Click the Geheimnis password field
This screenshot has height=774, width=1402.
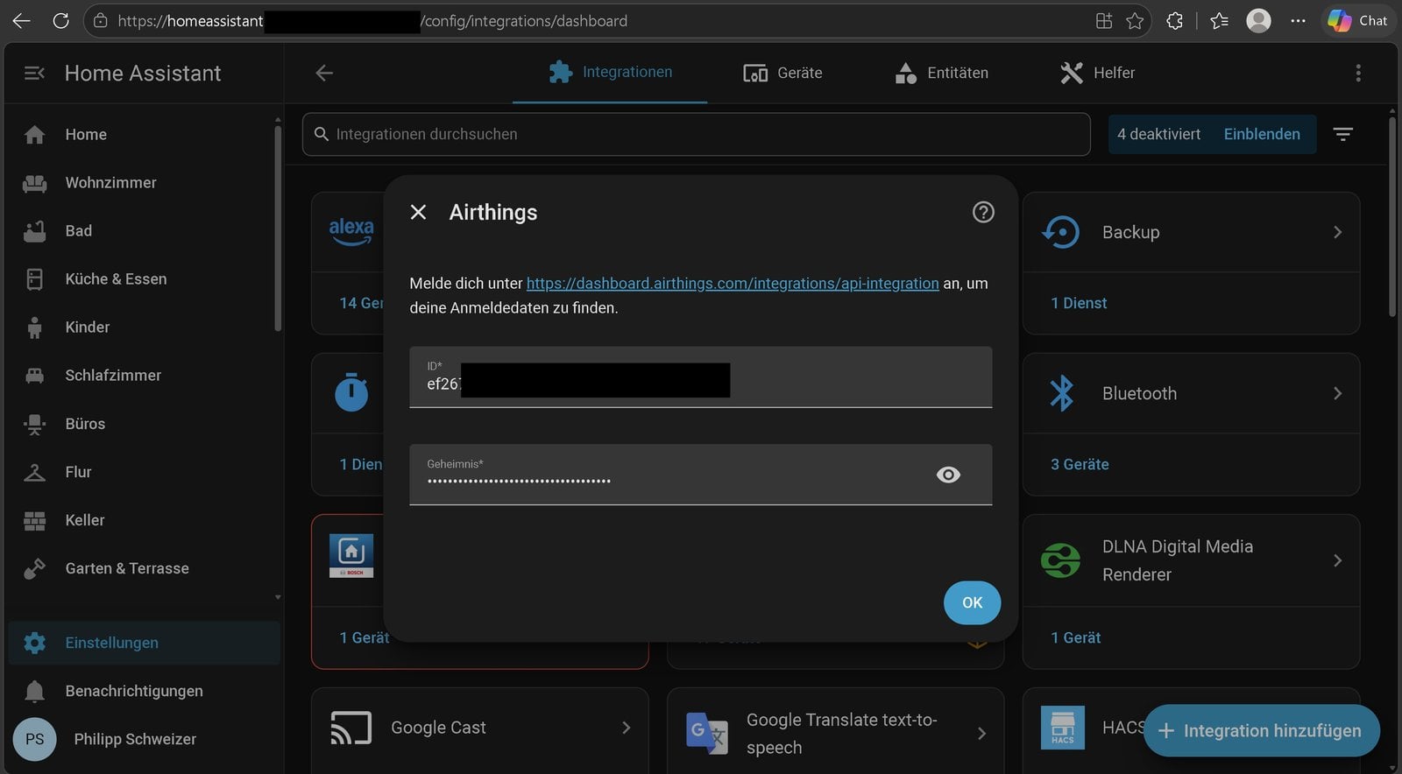click(700, 475)
